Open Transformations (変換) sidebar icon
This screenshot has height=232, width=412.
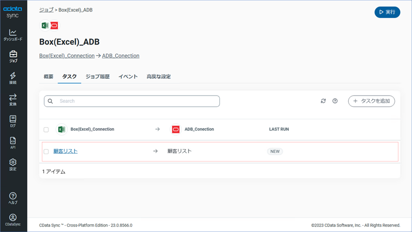pyautogui.click(x=13, y=100)
